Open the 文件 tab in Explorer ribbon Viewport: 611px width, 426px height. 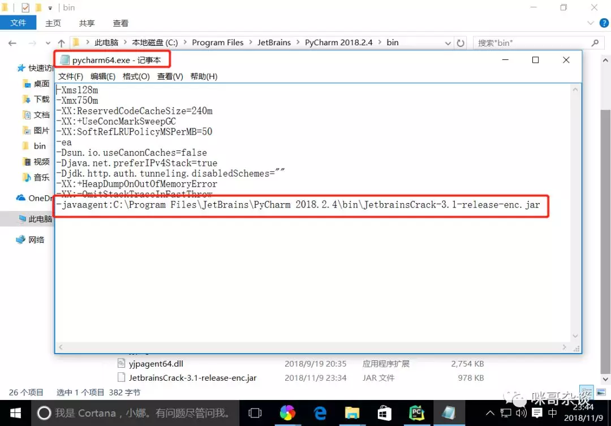pos(18,23)
